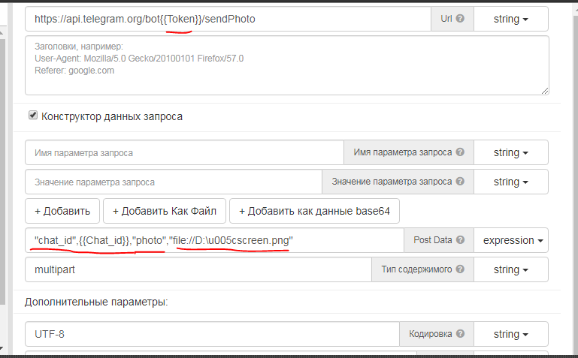Click the Заголовки headers text area
578x358 pixels.
tap(287, 65)
